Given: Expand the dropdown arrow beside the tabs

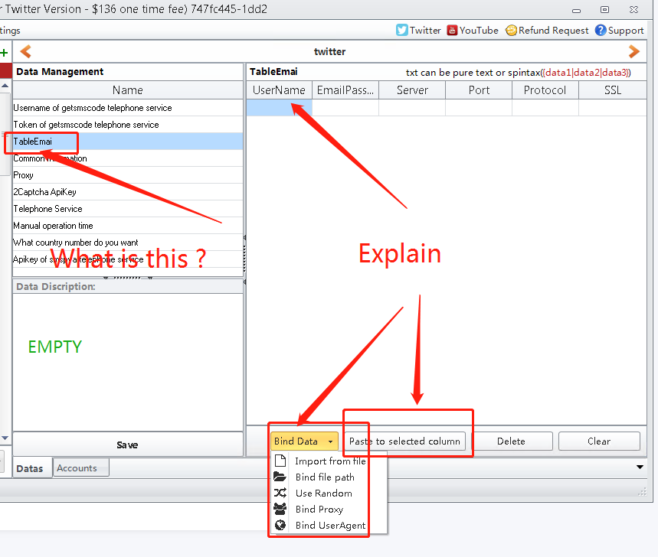Looking at the screenshot, I should (640, 467).
